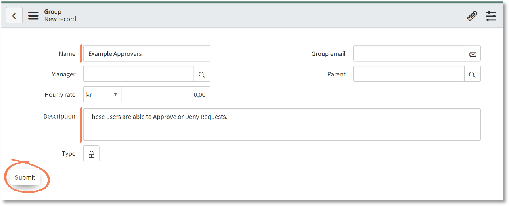
Task: Open the Parent lookup magnifier
Action: [472, 74]
